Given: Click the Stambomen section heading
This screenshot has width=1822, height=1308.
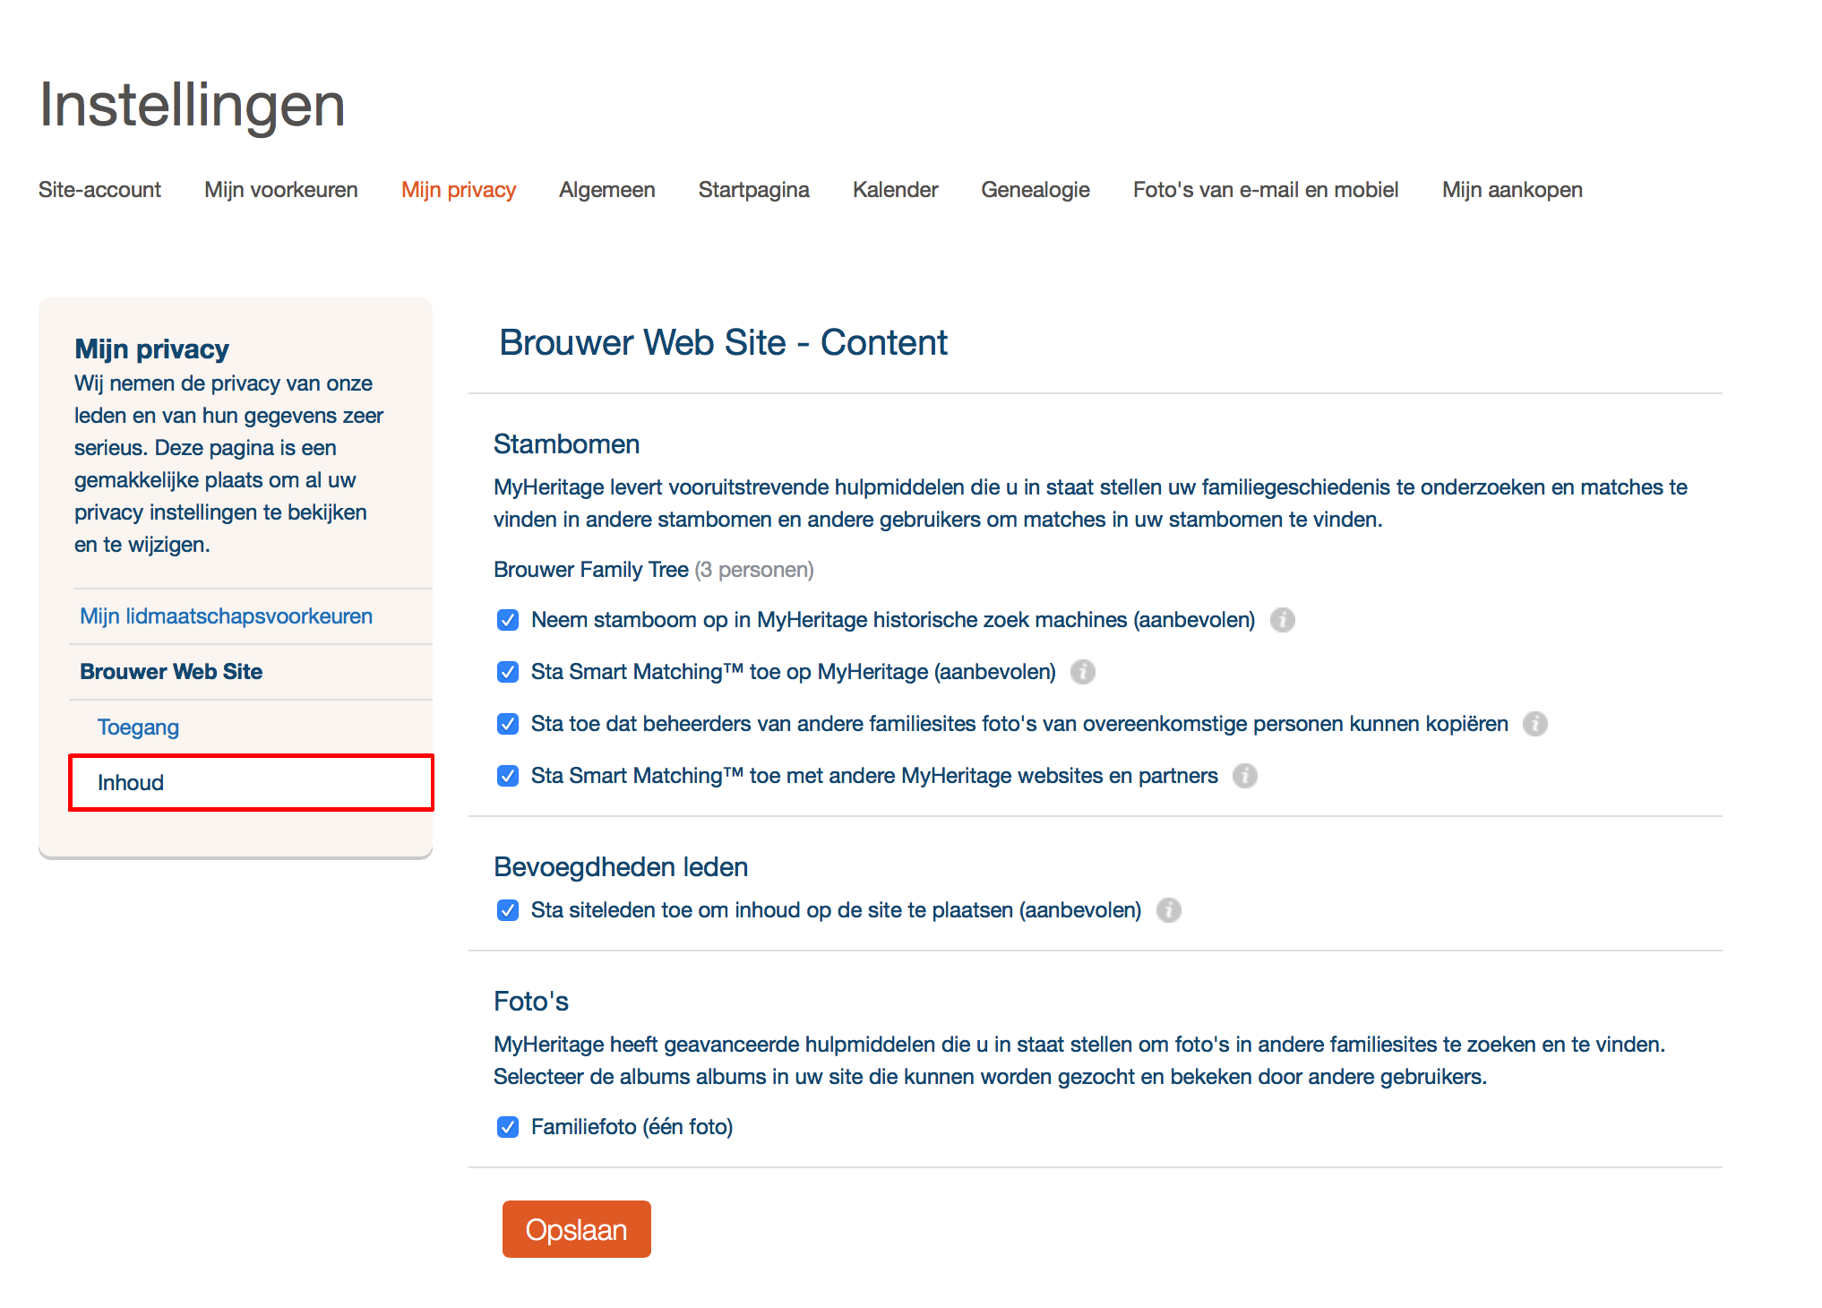Looking at the screenshot, I should (x=567, y=444).
